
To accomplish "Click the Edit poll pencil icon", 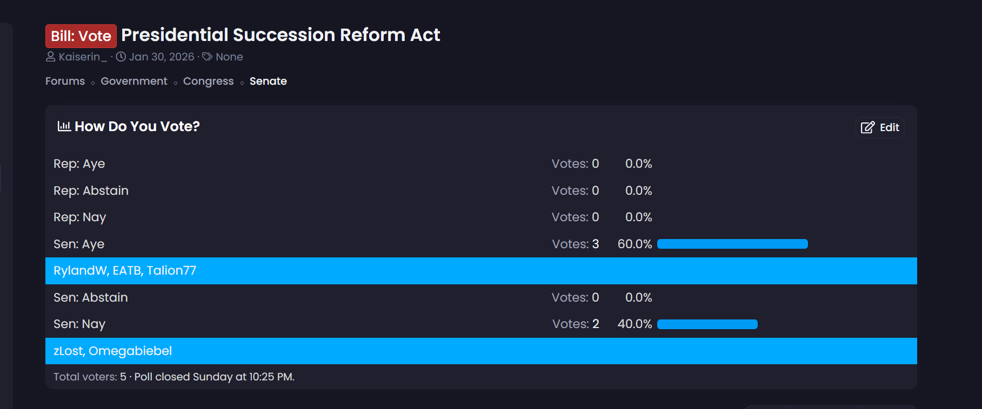I will pyautogui.click(x=867, y=127).
